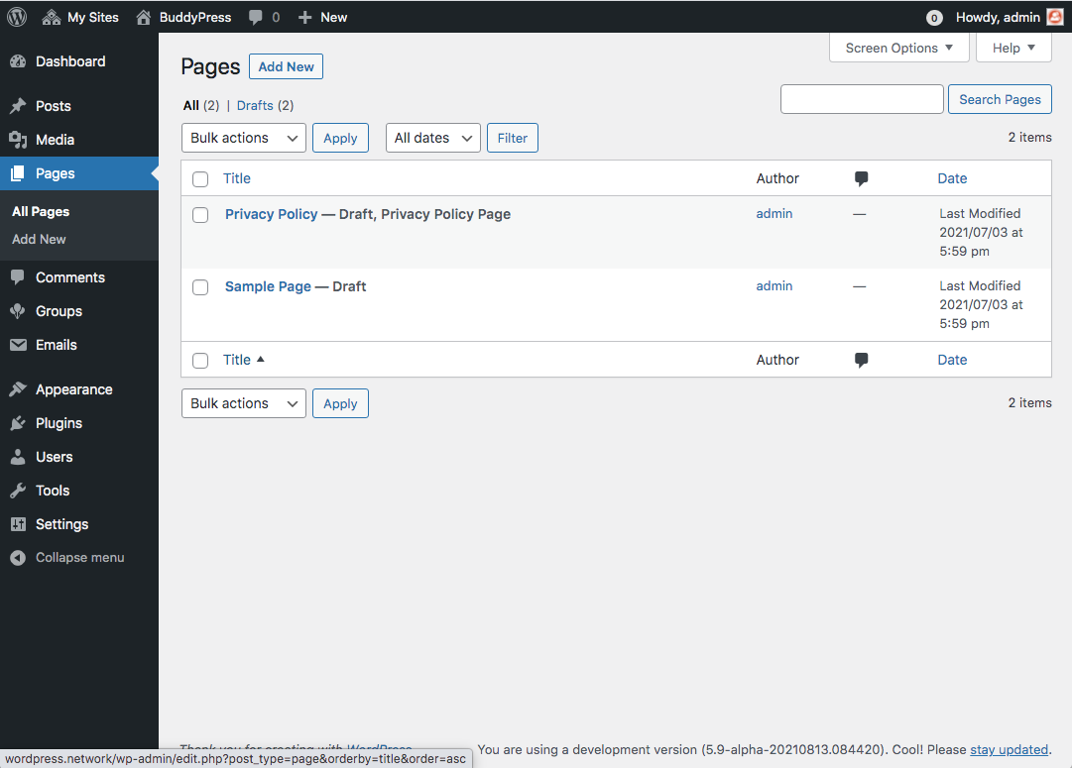Check the Sample Page row checkbox
The width and height of the screenshot is (1072, 768).
tap(200, 287)
